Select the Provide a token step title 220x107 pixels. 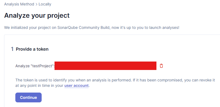(32, 49)
